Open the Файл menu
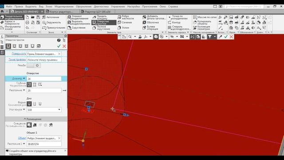The image size is (284, 160). pos(9,7)
